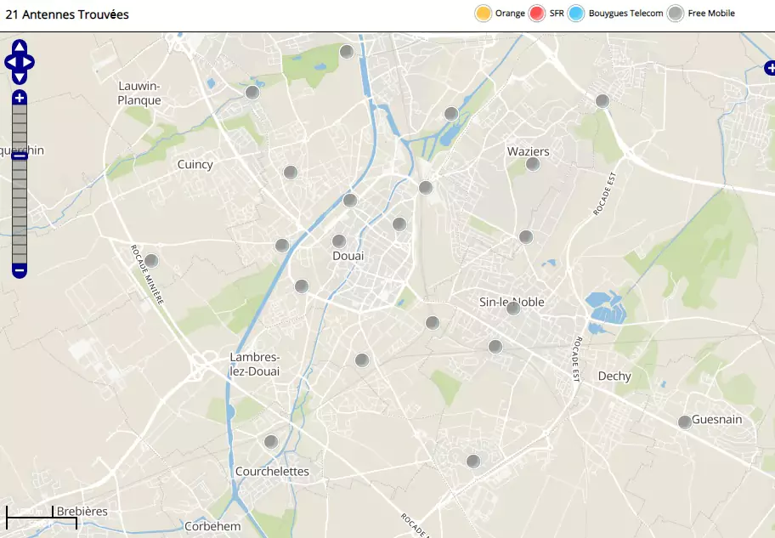Expand the layer switcher plus at the map's right edge
The image size is (775, 538).
pos(769,68)
